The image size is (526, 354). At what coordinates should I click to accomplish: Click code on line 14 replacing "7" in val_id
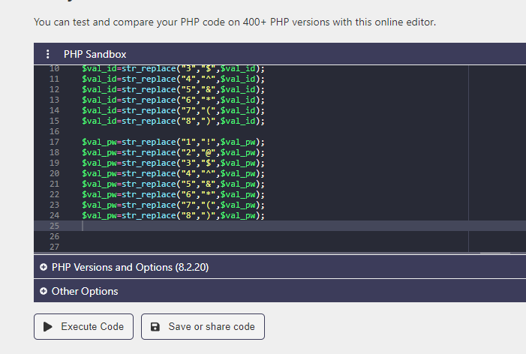click(173, 110)
